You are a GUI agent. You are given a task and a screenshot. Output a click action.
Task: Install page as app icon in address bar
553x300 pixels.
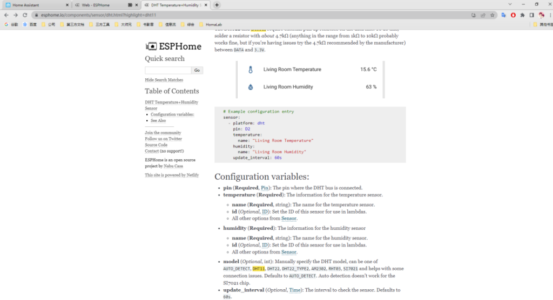coord(473,15)
